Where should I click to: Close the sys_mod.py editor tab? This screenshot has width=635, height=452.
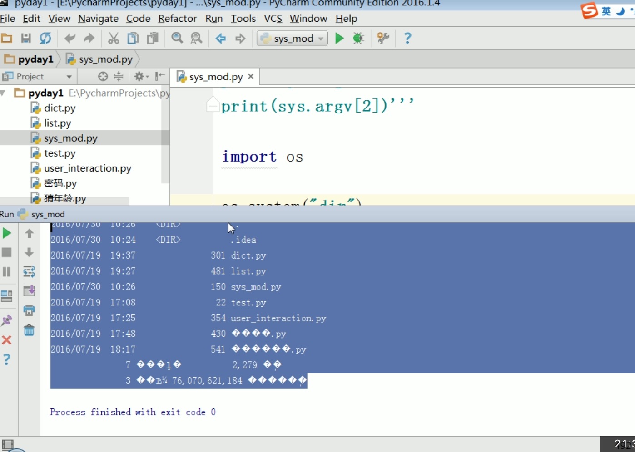click(x=251, y=77)
